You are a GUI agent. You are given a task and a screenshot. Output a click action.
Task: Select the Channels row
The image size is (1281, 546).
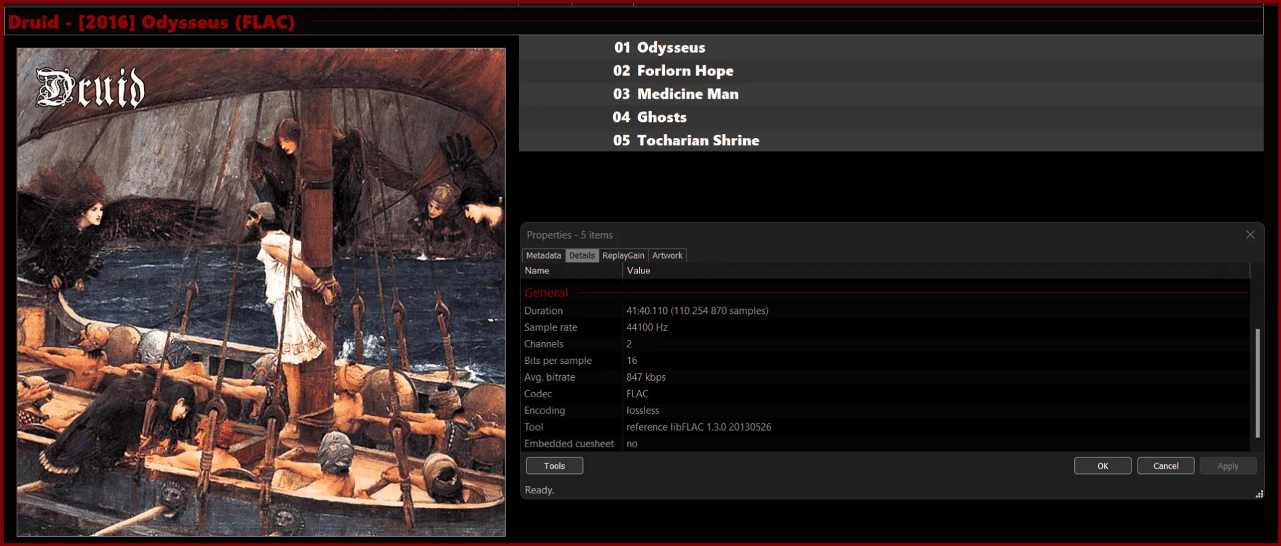(885, 344)
